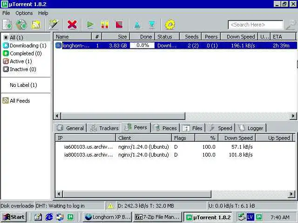Click the 0.8% progress bar cell

click(x=142, y=46)
